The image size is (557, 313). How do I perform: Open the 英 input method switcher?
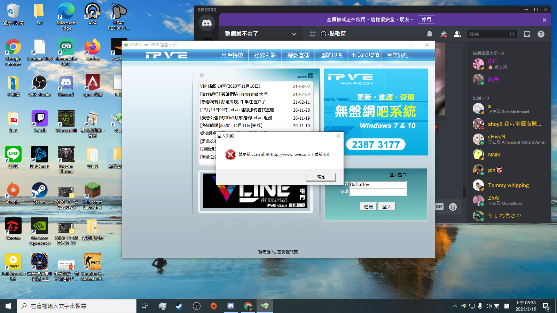(497, 306)
